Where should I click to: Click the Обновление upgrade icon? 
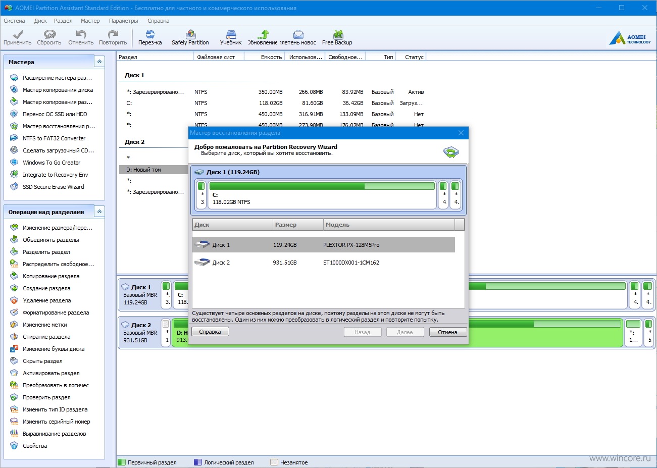(263, 34)
